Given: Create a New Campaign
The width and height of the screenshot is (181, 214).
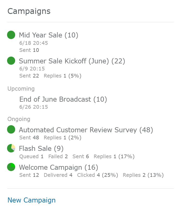Looking at the screenshot, I should 32,200.
